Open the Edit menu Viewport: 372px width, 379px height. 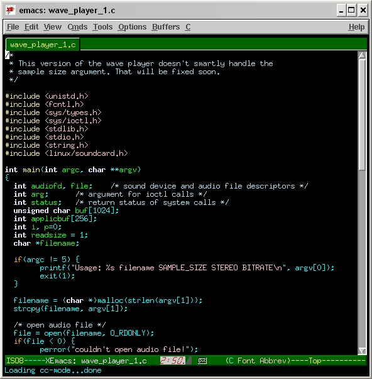(31, 27)
